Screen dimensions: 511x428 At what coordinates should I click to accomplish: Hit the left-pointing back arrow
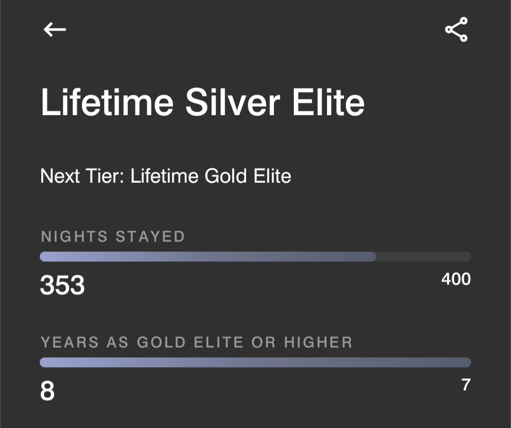click(54, 29)
